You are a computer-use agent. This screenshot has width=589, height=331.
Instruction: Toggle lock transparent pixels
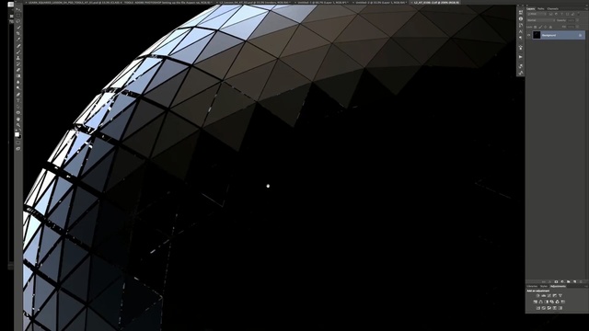pos(536,27)
